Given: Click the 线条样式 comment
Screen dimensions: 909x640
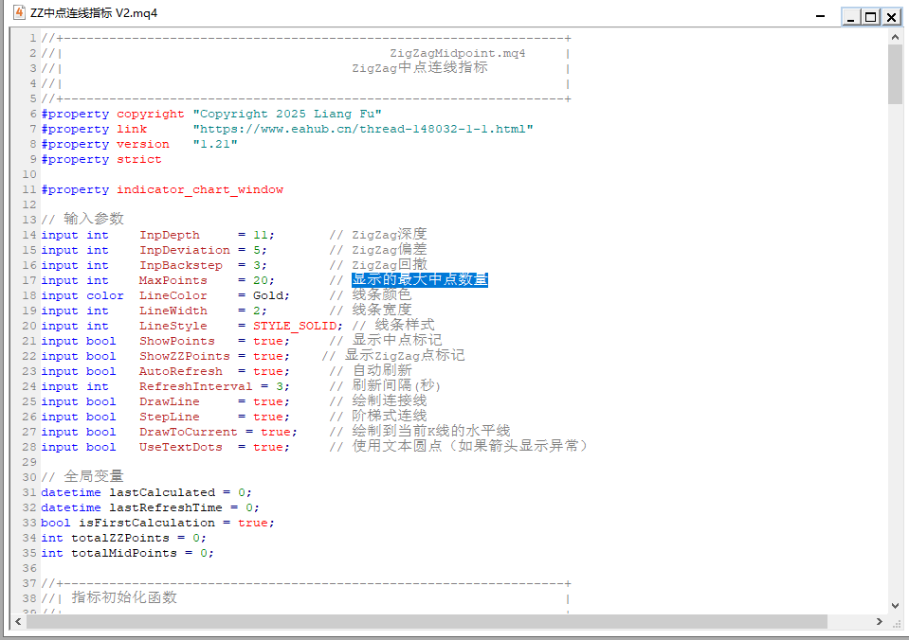Looking at the screenshot, I should point(405,325).
